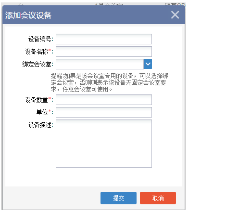Click the 设备名称 label

(x=37, y=52)
